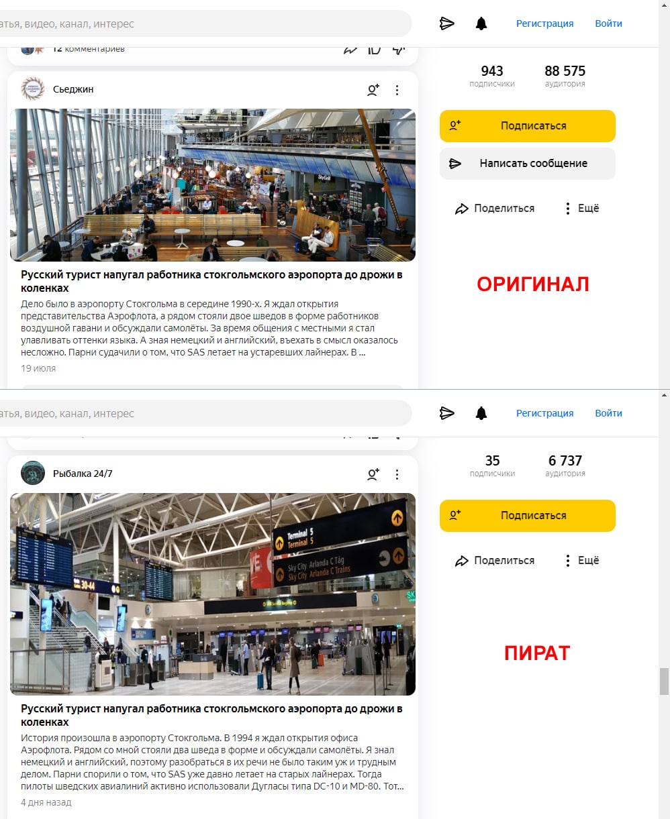Open notifications bell in top header

[481, 23]
